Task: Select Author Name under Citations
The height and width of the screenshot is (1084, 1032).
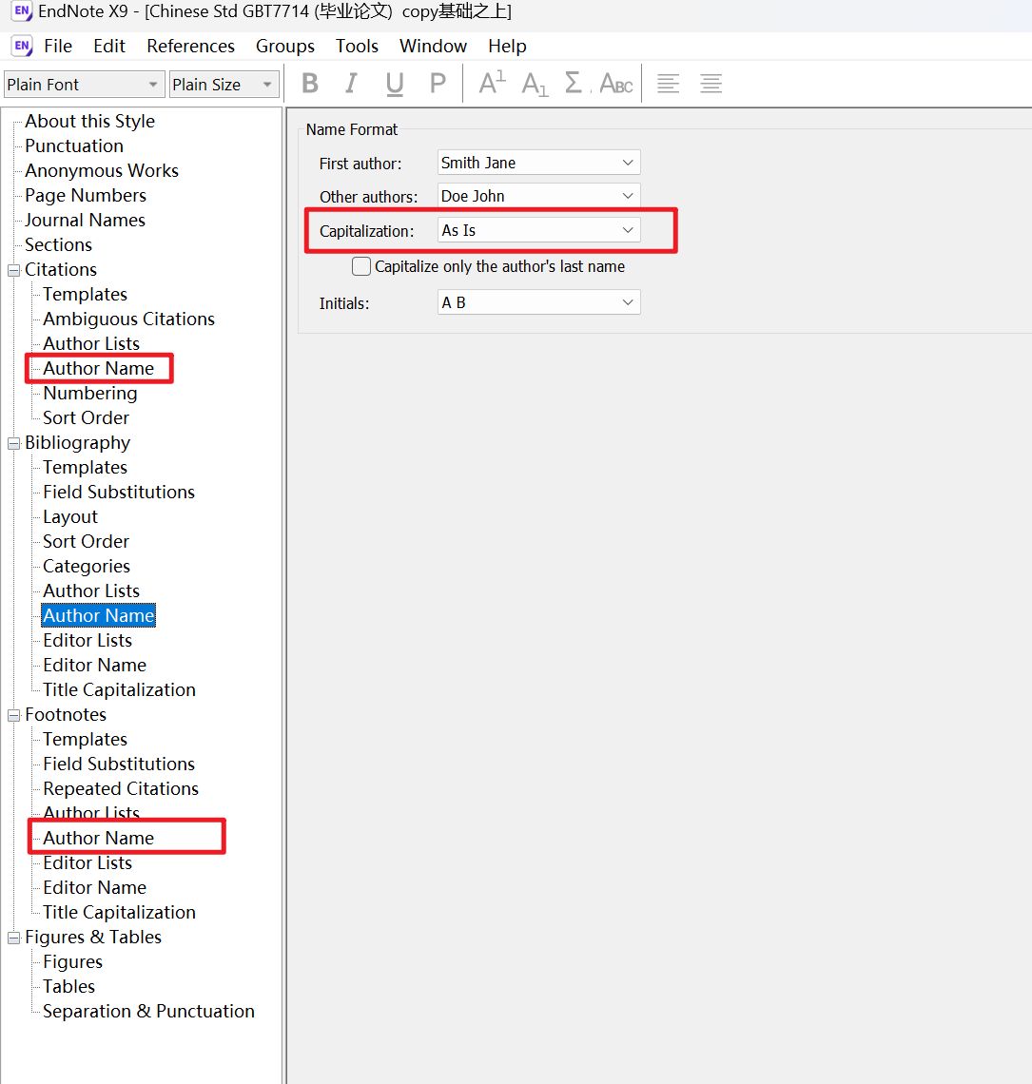Action: pyautogui.click(x=98, y=369)
